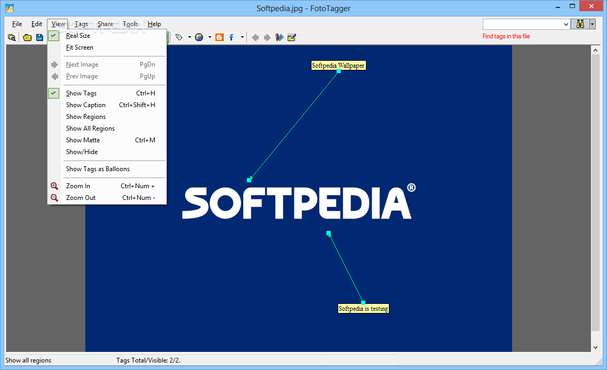
Task: Click the FotoTagger app icon in title bar
Action: pos(10,8)
